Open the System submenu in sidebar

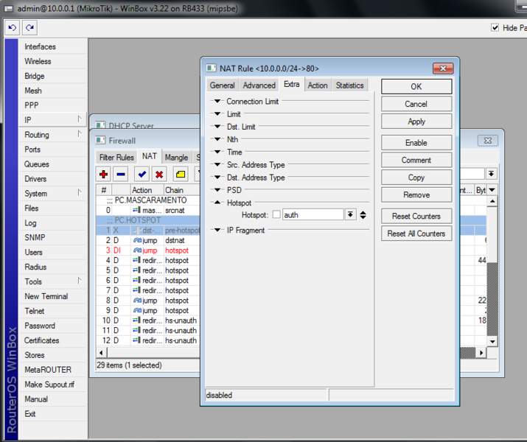click(x=53, y=193)
